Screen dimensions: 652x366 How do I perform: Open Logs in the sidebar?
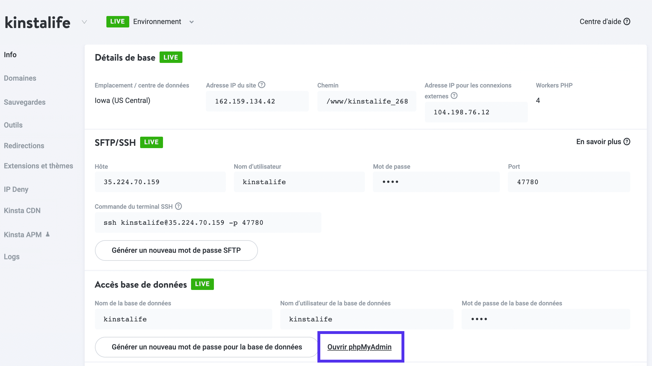[12, 256]
